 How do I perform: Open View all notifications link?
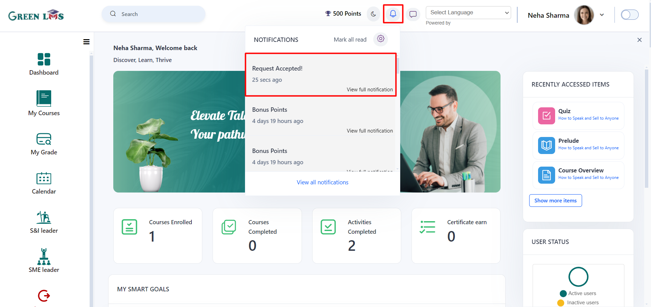click(322, 182)
